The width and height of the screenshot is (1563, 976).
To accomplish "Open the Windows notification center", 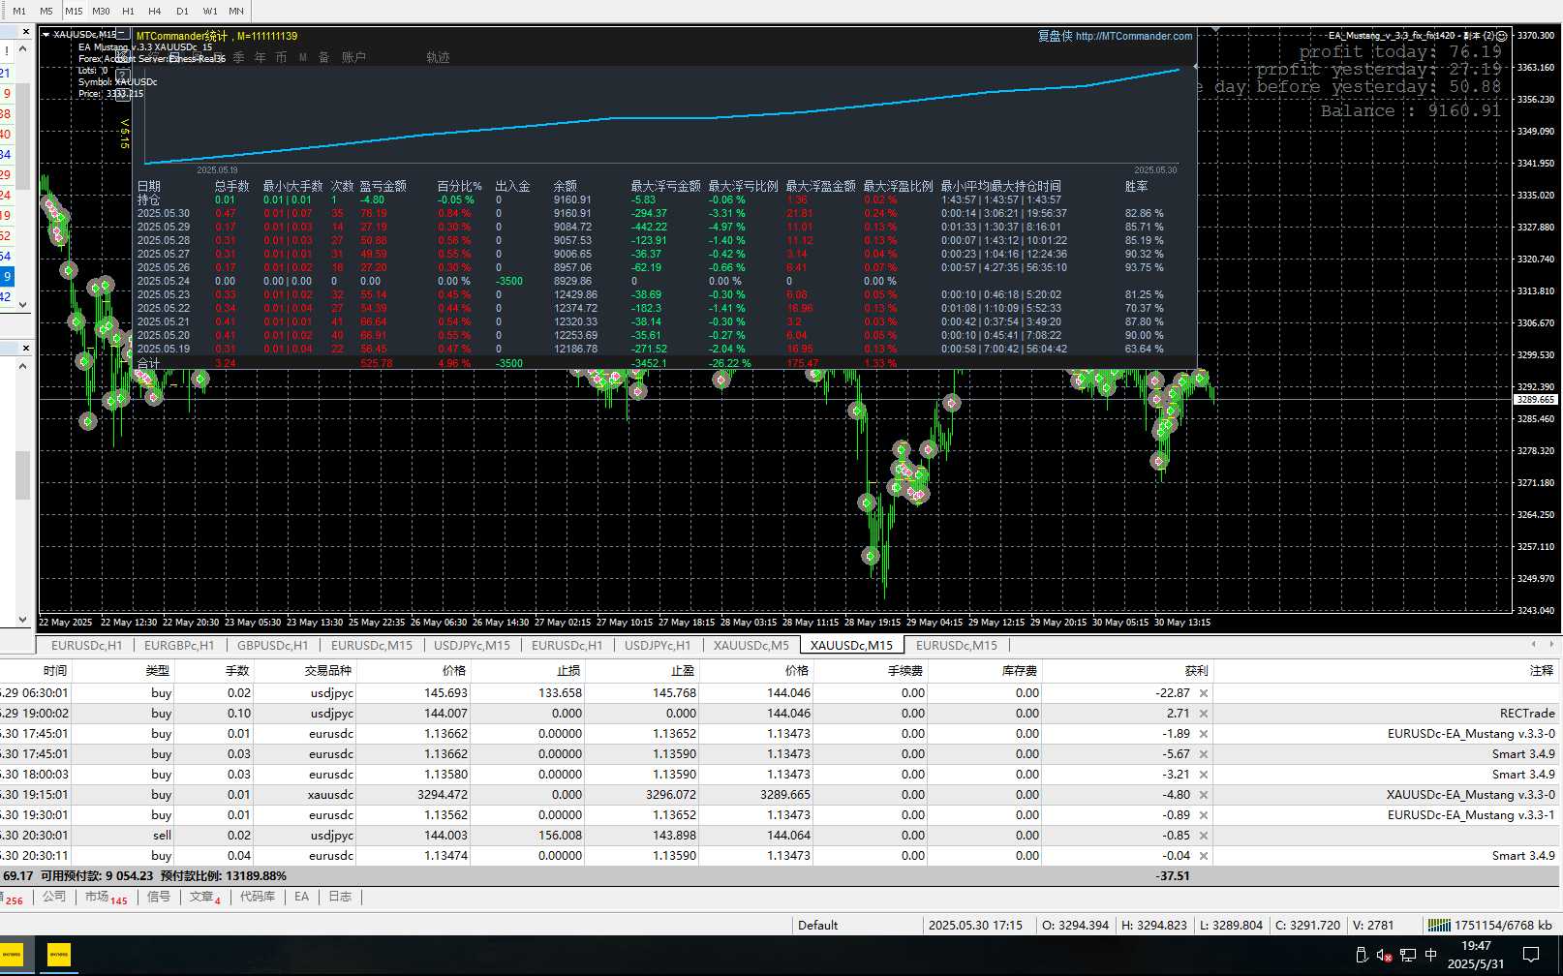I will coord(1531,956).
